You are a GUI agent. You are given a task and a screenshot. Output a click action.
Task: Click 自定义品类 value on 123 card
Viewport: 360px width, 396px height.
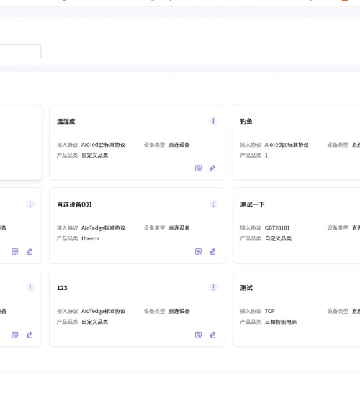point(95,322)
